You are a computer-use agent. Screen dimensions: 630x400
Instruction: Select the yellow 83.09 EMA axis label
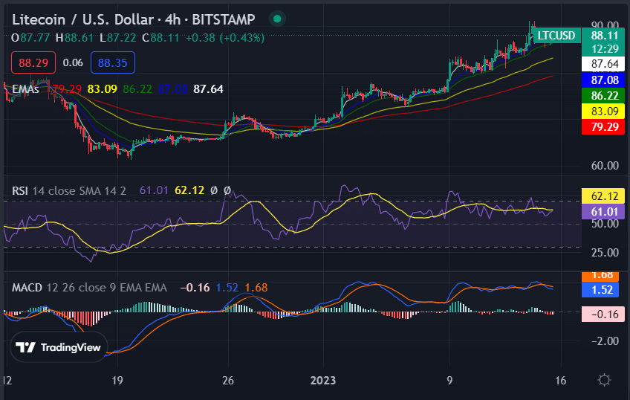pyautogui.click(x=604, y=111)
